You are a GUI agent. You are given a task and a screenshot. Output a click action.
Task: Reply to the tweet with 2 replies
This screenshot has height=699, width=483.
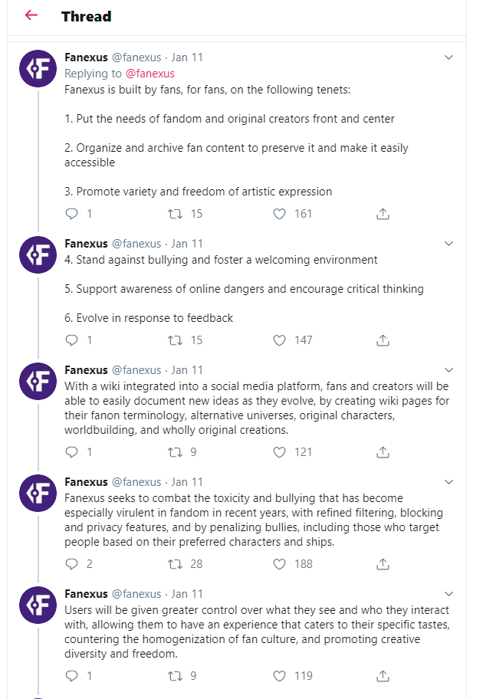pos(72,564)
